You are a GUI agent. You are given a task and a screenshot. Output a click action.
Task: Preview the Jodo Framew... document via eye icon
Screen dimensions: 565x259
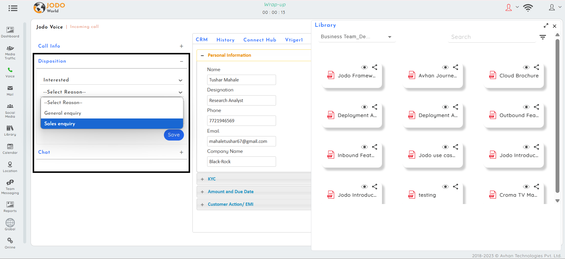(364, 67)
